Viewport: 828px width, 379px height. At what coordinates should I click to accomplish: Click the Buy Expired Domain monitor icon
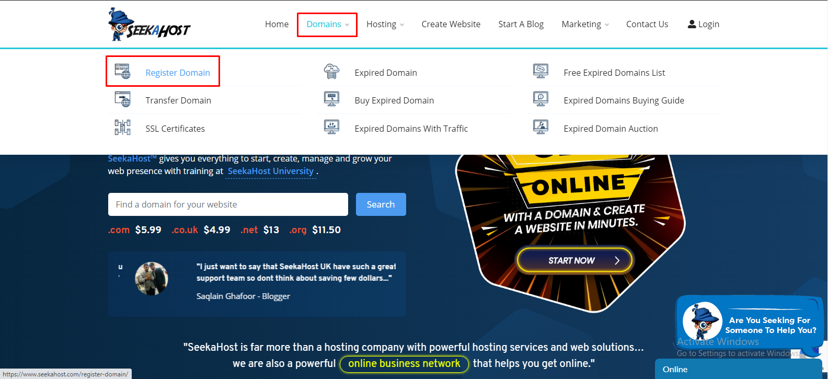(331, 99)
